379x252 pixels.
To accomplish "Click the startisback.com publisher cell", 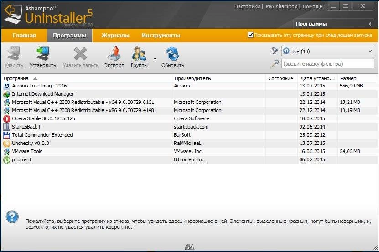I will tap(191, 127).
